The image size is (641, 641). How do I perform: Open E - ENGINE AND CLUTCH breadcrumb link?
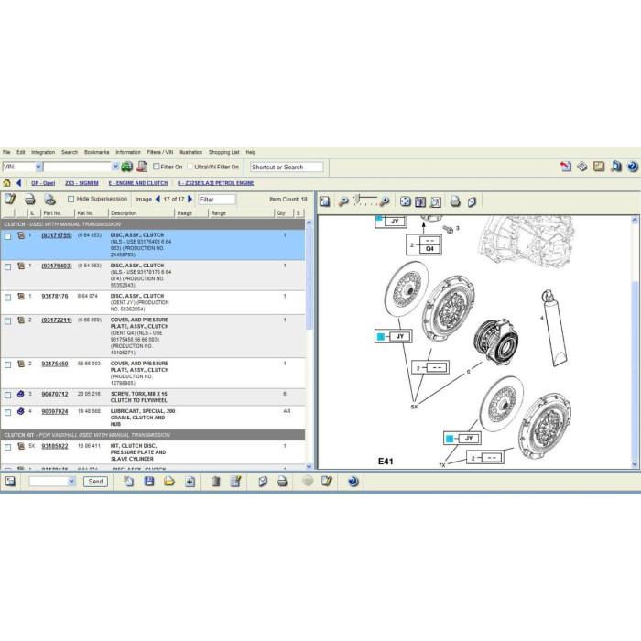(x=138, y=183)
